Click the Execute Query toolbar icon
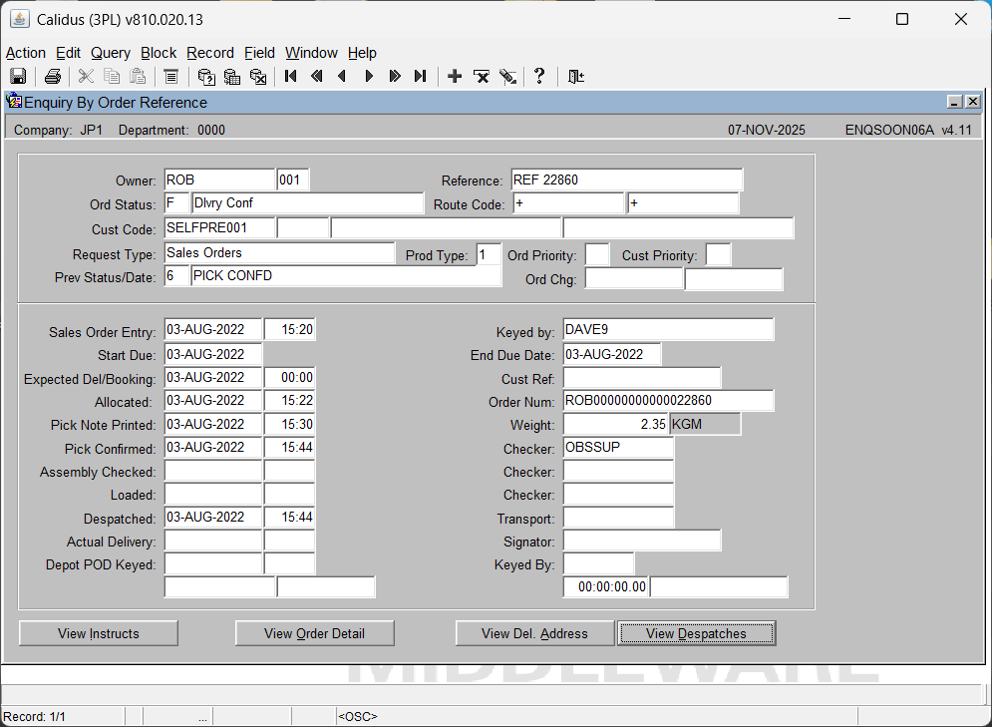This screenshot has height=727, width=992. point(232,77)
